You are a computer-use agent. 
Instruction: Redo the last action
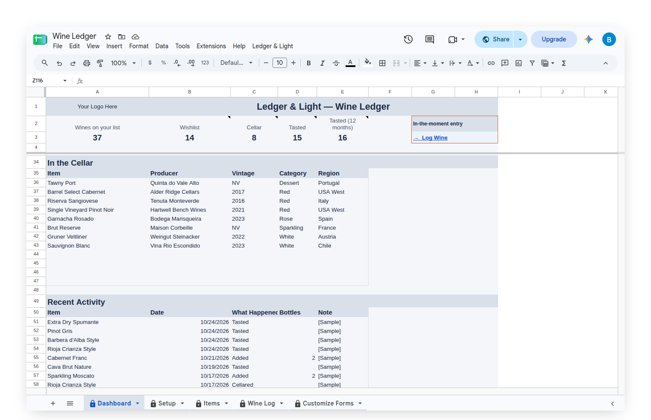coord(73,63)
